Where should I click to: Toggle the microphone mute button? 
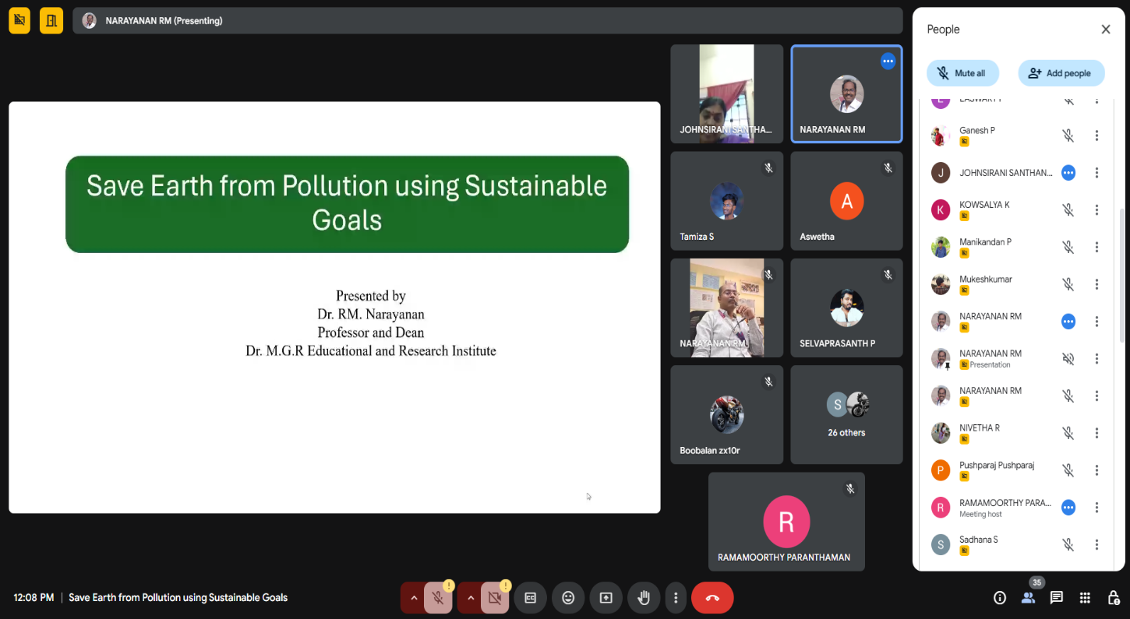coord(438,598)
